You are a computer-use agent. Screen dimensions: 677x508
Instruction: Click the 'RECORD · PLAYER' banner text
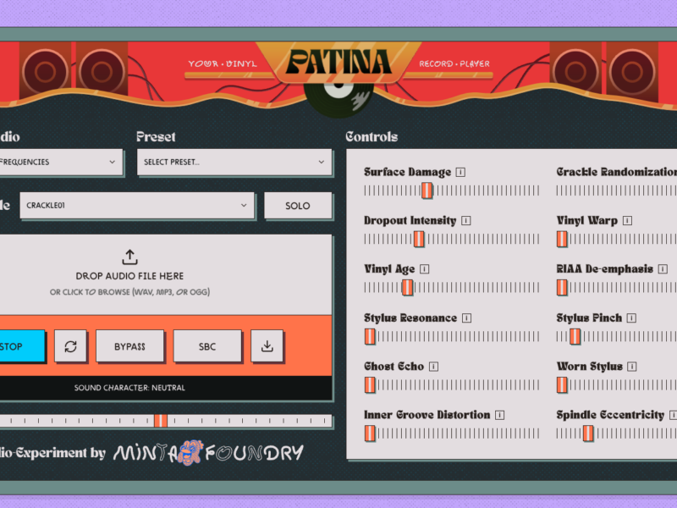(454, 64)
